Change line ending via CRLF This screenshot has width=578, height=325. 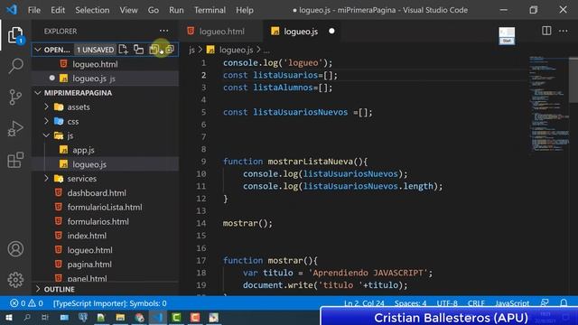pos(476,303)
